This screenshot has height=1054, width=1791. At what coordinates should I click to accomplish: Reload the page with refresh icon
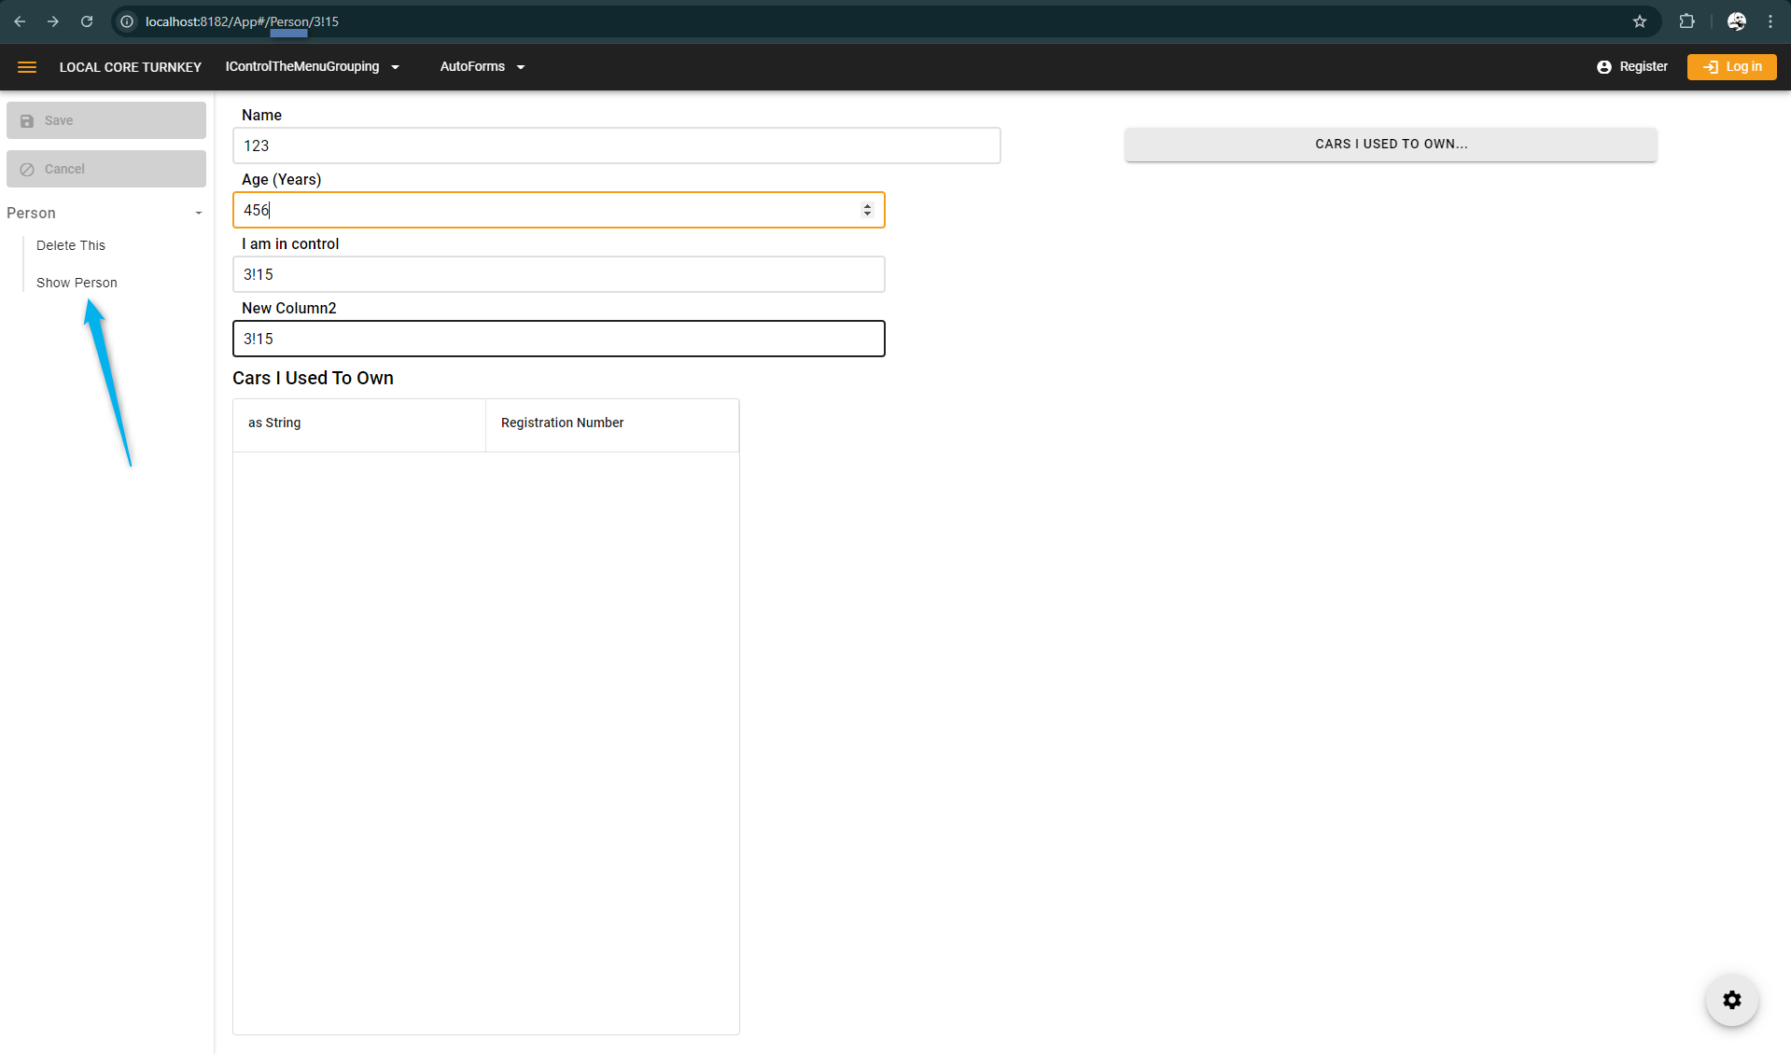(87, 21)
